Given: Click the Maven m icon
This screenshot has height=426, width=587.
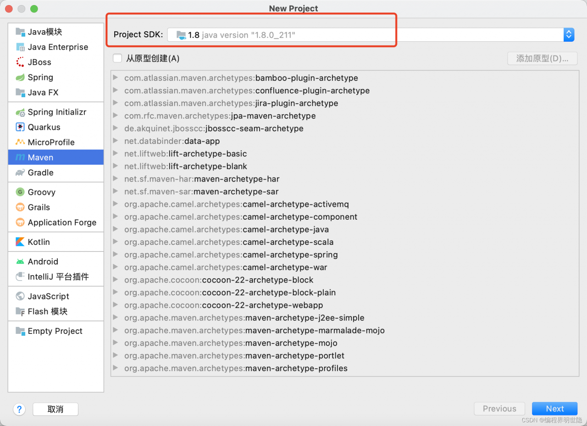Looking at the screenshot, I should coord(20,157).
